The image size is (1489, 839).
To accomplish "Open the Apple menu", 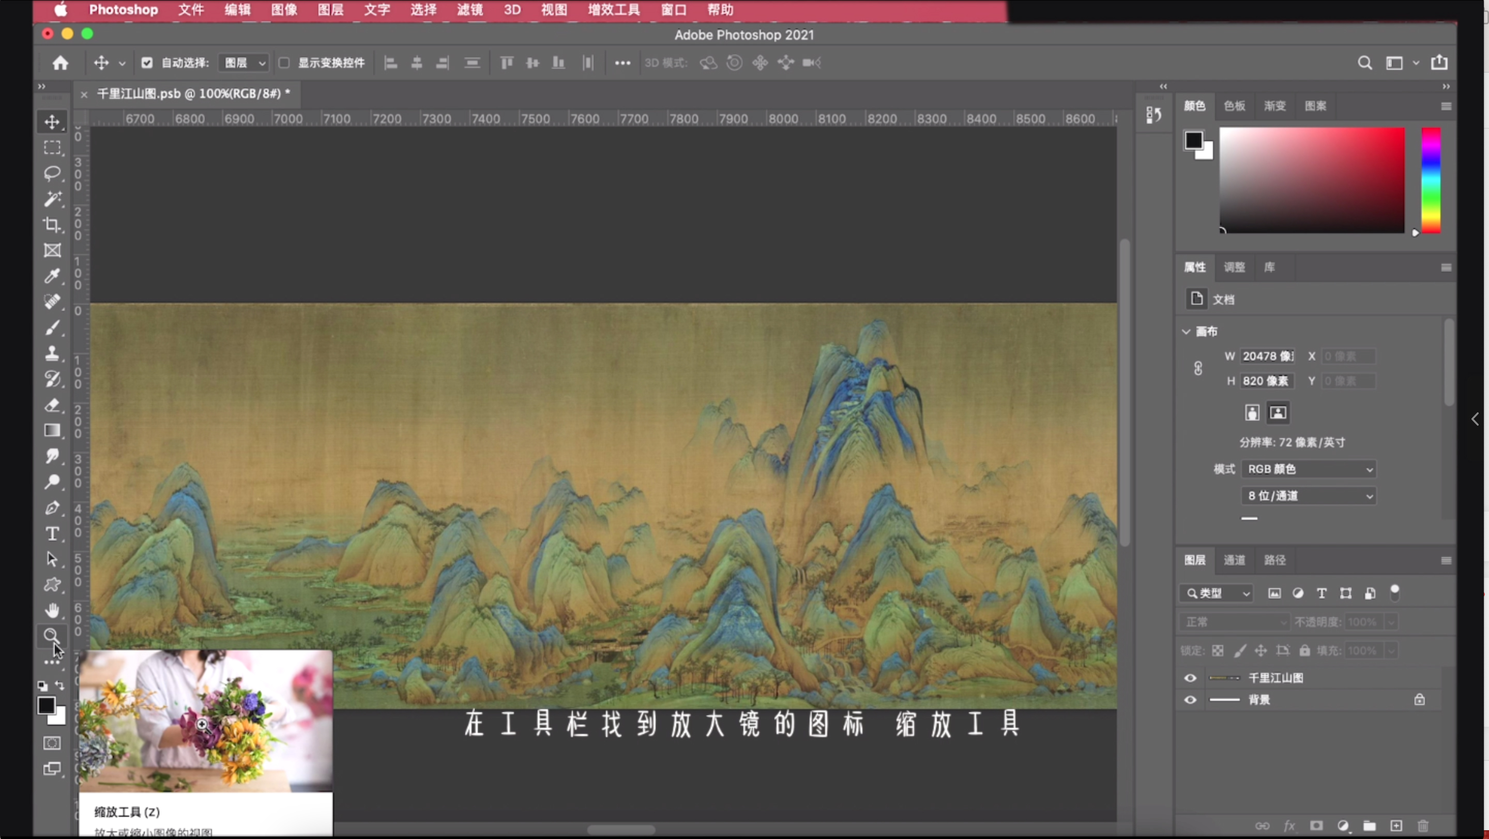I will tap(60, 9).
